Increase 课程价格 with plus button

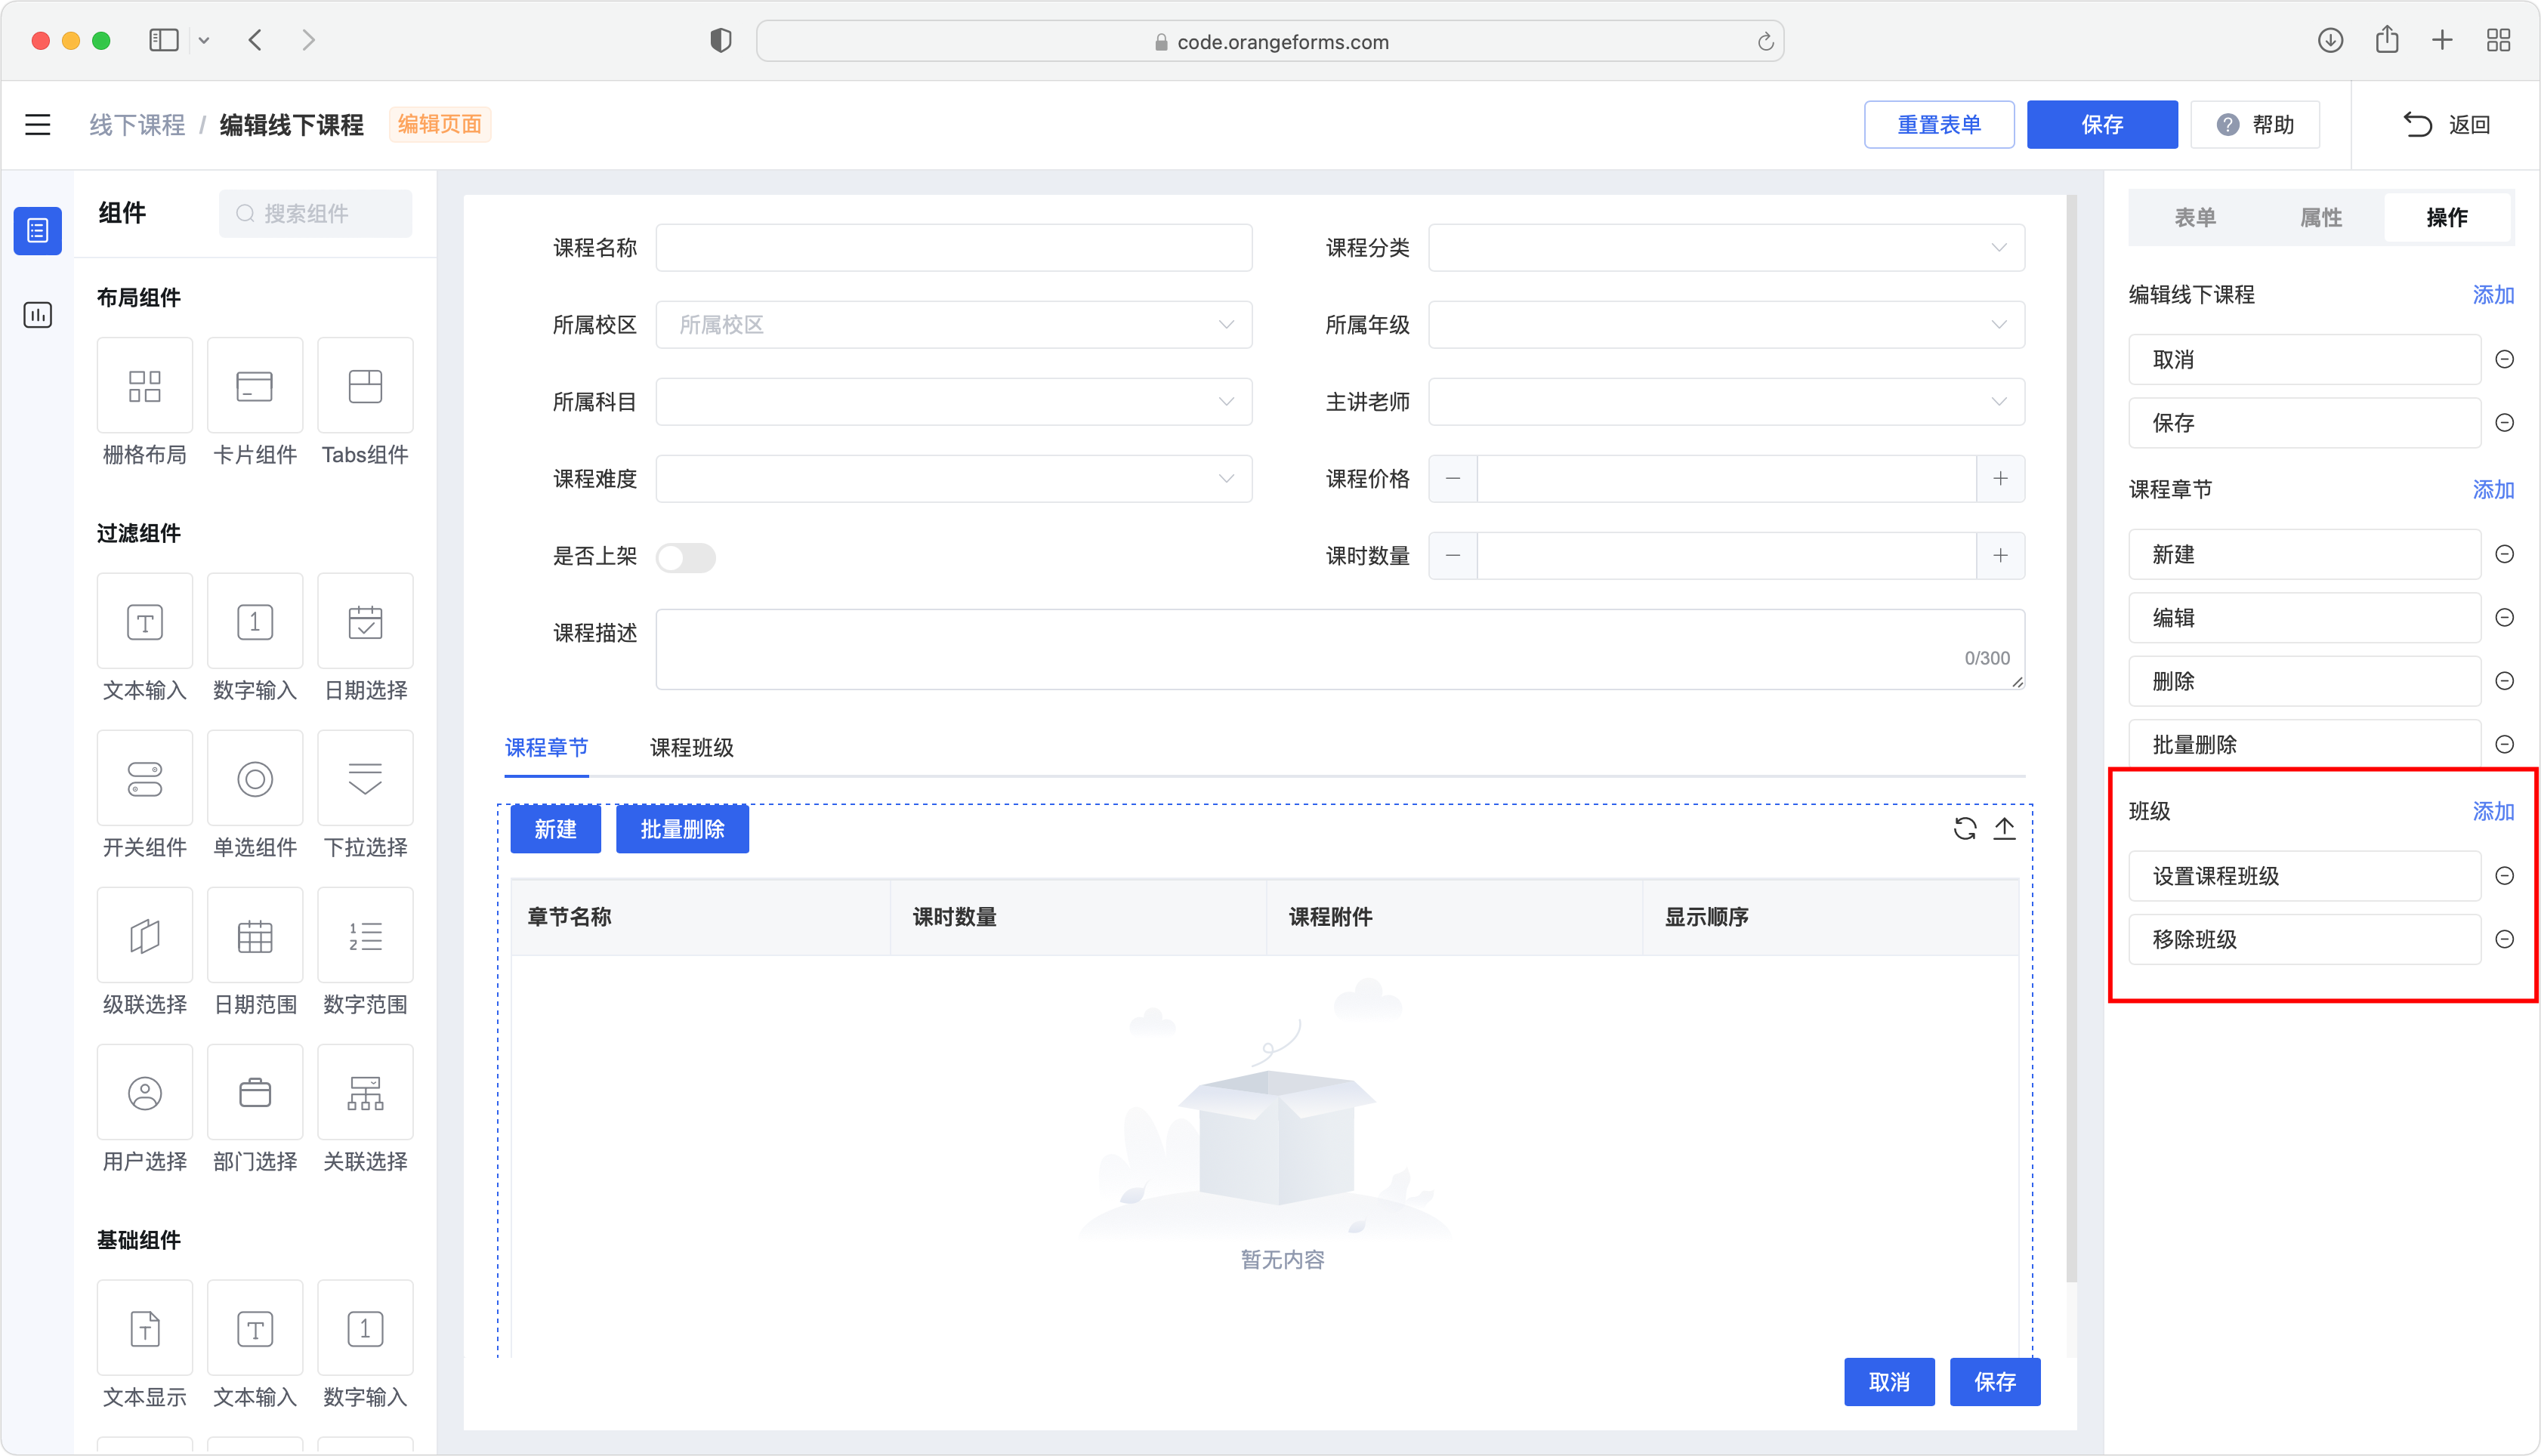[x=2001, y=479]
